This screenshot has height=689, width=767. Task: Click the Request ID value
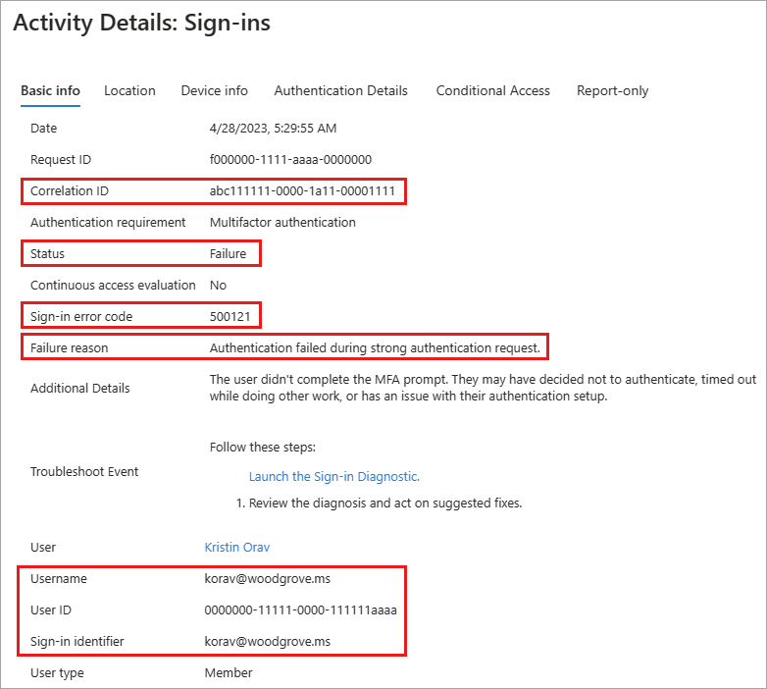tap(290, 159)
